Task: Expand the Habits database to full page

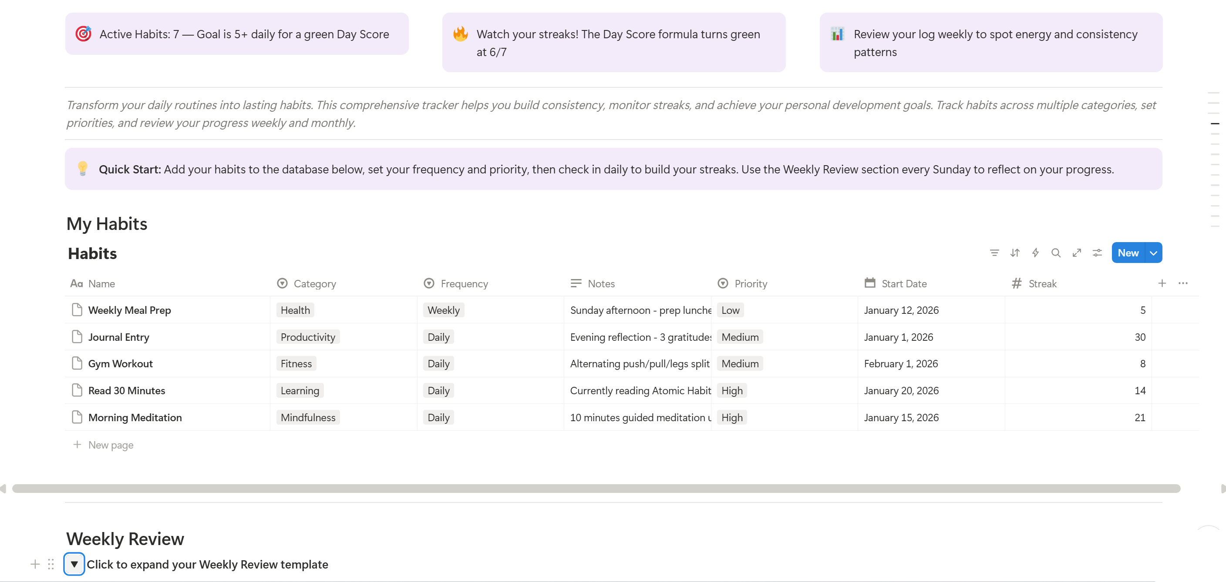Action: 1077,253
